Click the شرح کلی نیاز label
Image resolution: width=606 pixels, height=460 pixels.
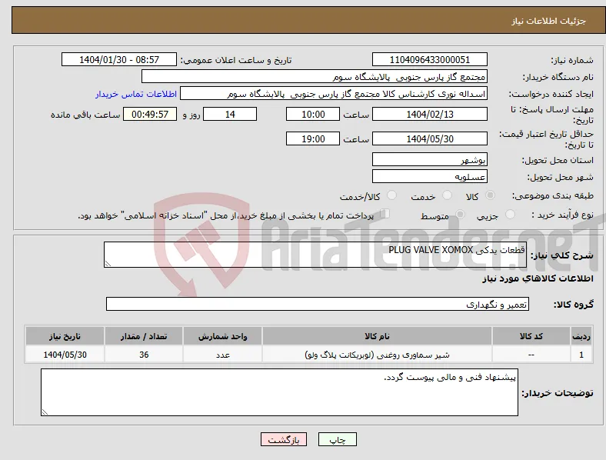(561, 255)
